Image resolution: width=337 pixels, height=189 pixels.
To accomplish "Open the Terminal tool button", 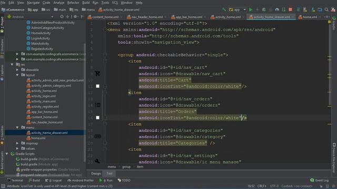I will pyautogui.click(x=15, y=181).
